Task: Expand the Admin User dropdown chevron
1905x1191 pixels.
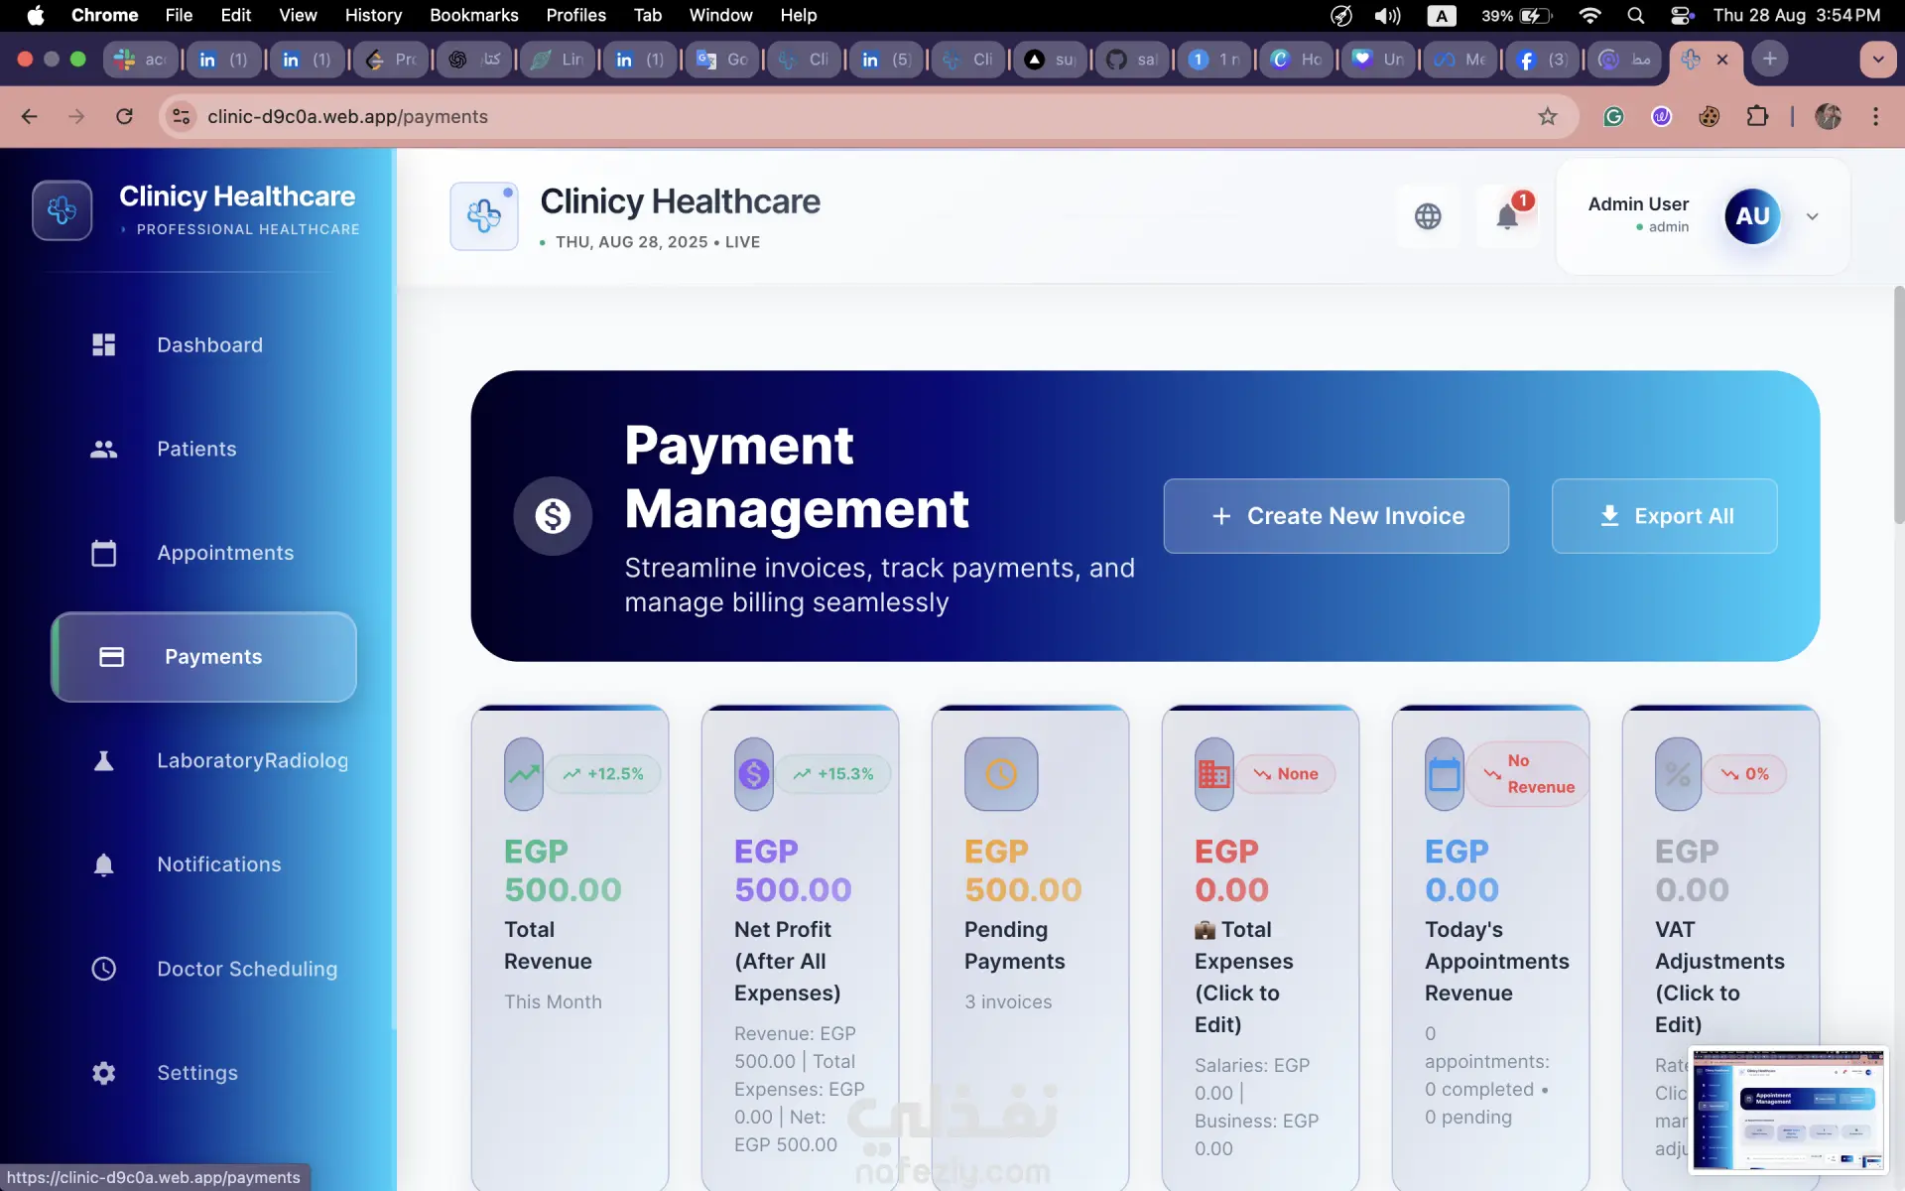Action: 1812,216
